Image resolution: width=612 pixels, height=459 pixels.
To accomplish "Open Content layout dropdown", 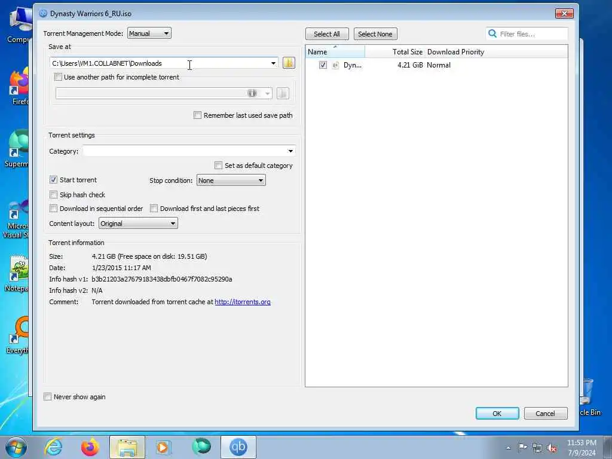I will 138,224.
